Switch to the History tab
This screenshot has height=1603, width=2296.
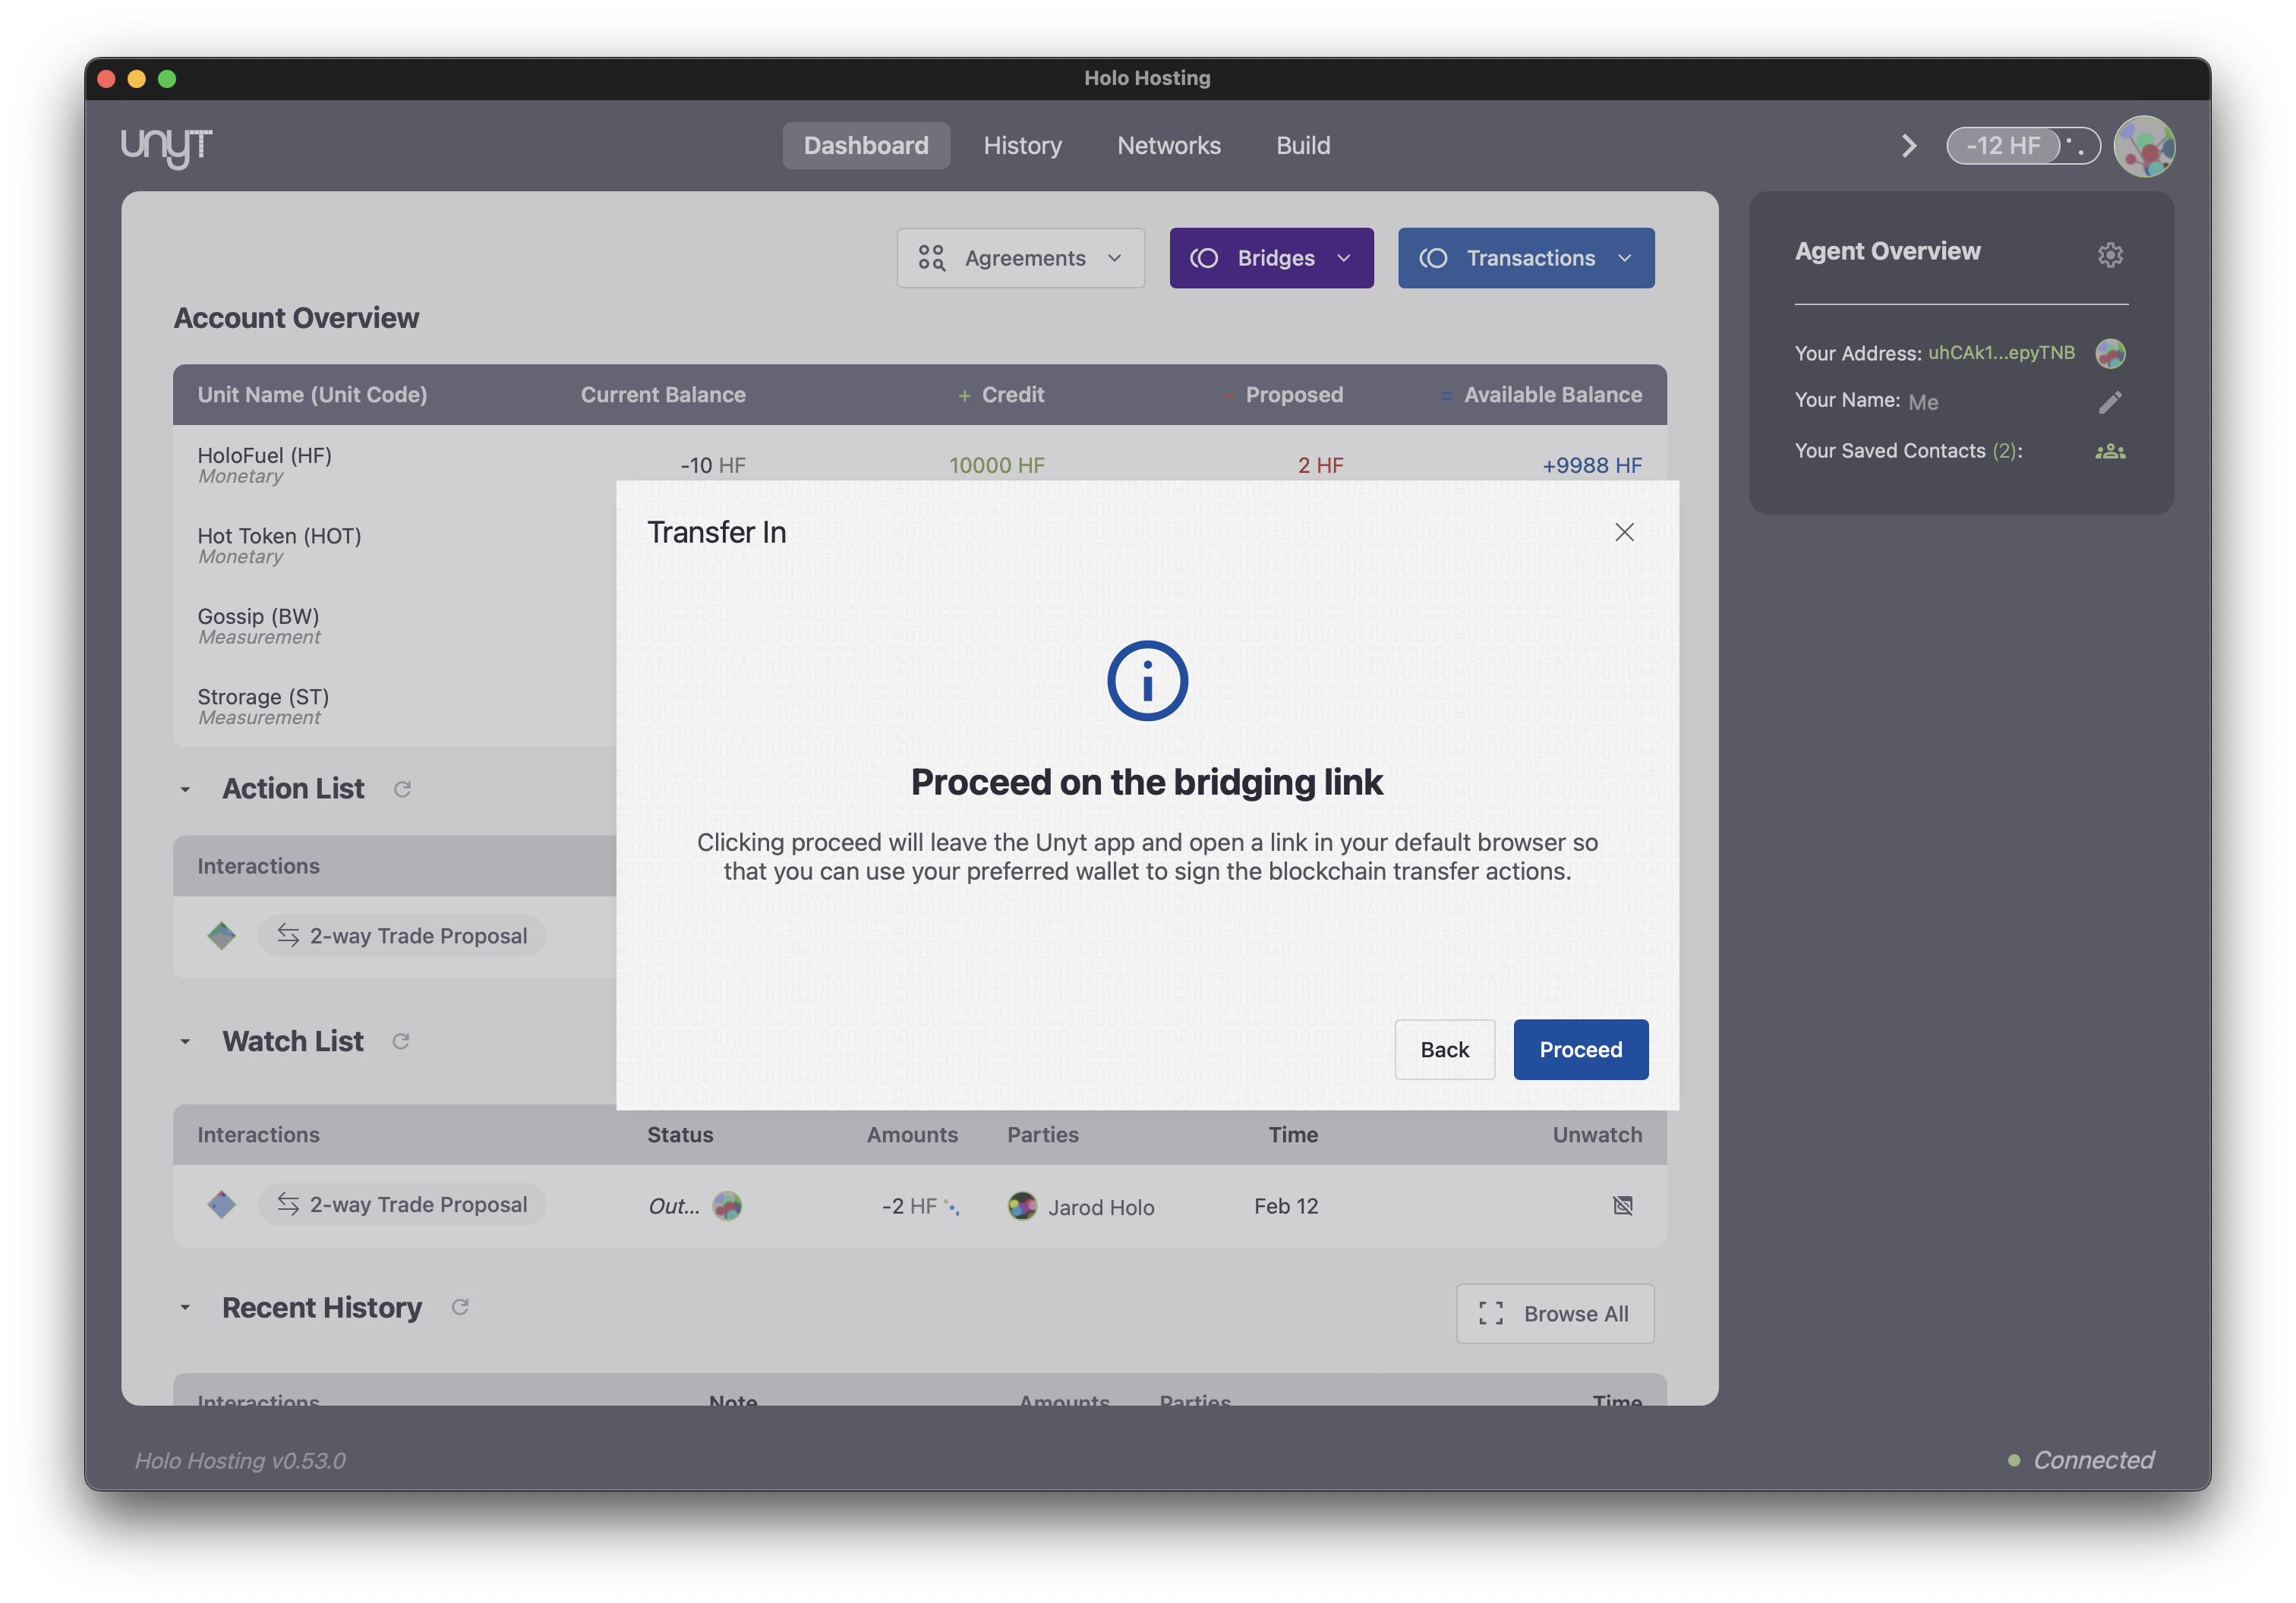(1022, 146)
